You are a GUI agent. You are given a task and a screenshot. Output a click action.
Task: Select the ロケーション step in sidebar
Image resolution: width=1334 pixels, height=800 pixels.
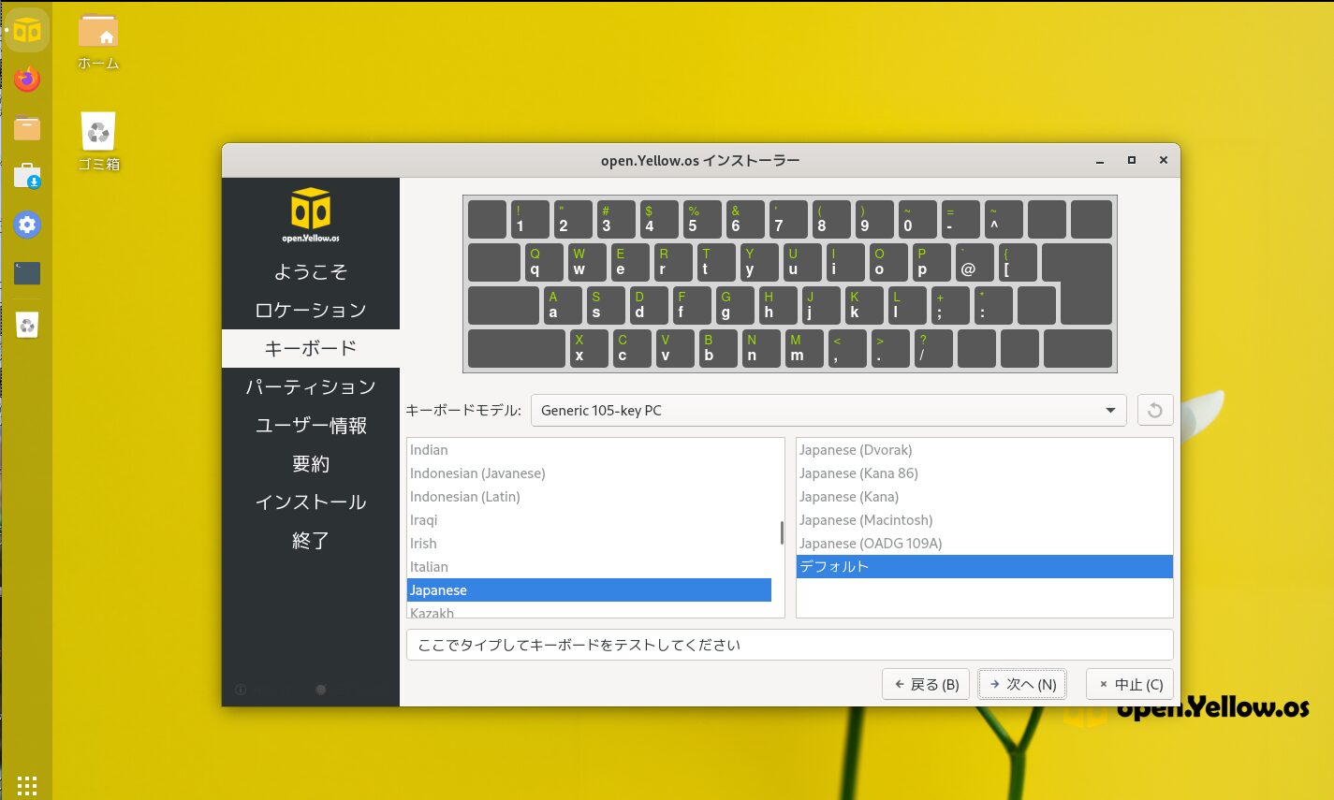click(x=311, y=310)
